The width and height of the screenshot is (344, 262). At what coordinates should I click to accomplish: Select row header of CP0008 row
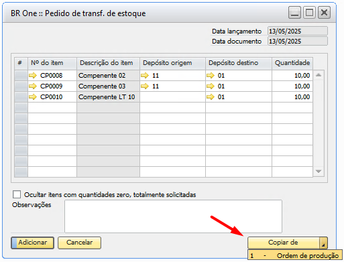21,76
